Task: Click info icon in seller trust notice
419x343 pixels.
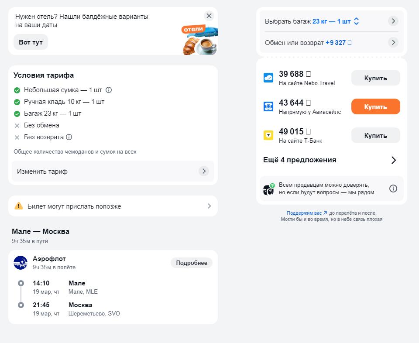Action: (x=393, y=189)
